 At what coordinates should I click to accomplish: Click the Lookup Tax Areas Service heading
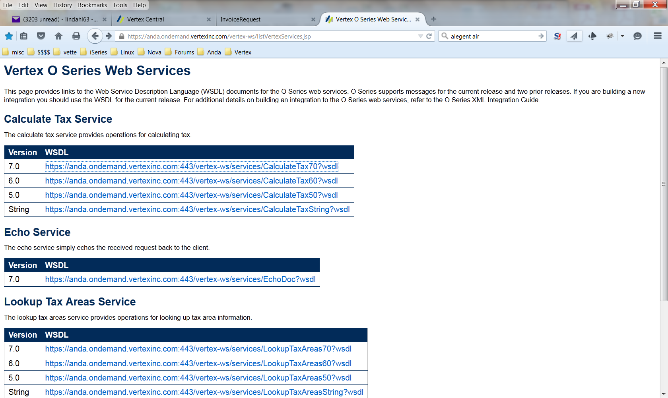coord(70,301)
